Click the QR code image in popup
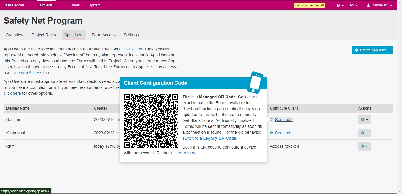 151,121
